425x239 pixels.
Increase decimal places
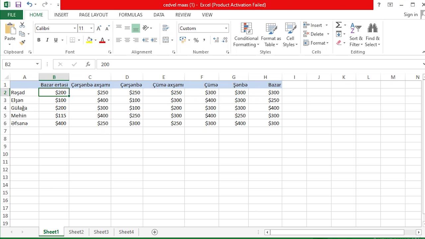point(216,40)
